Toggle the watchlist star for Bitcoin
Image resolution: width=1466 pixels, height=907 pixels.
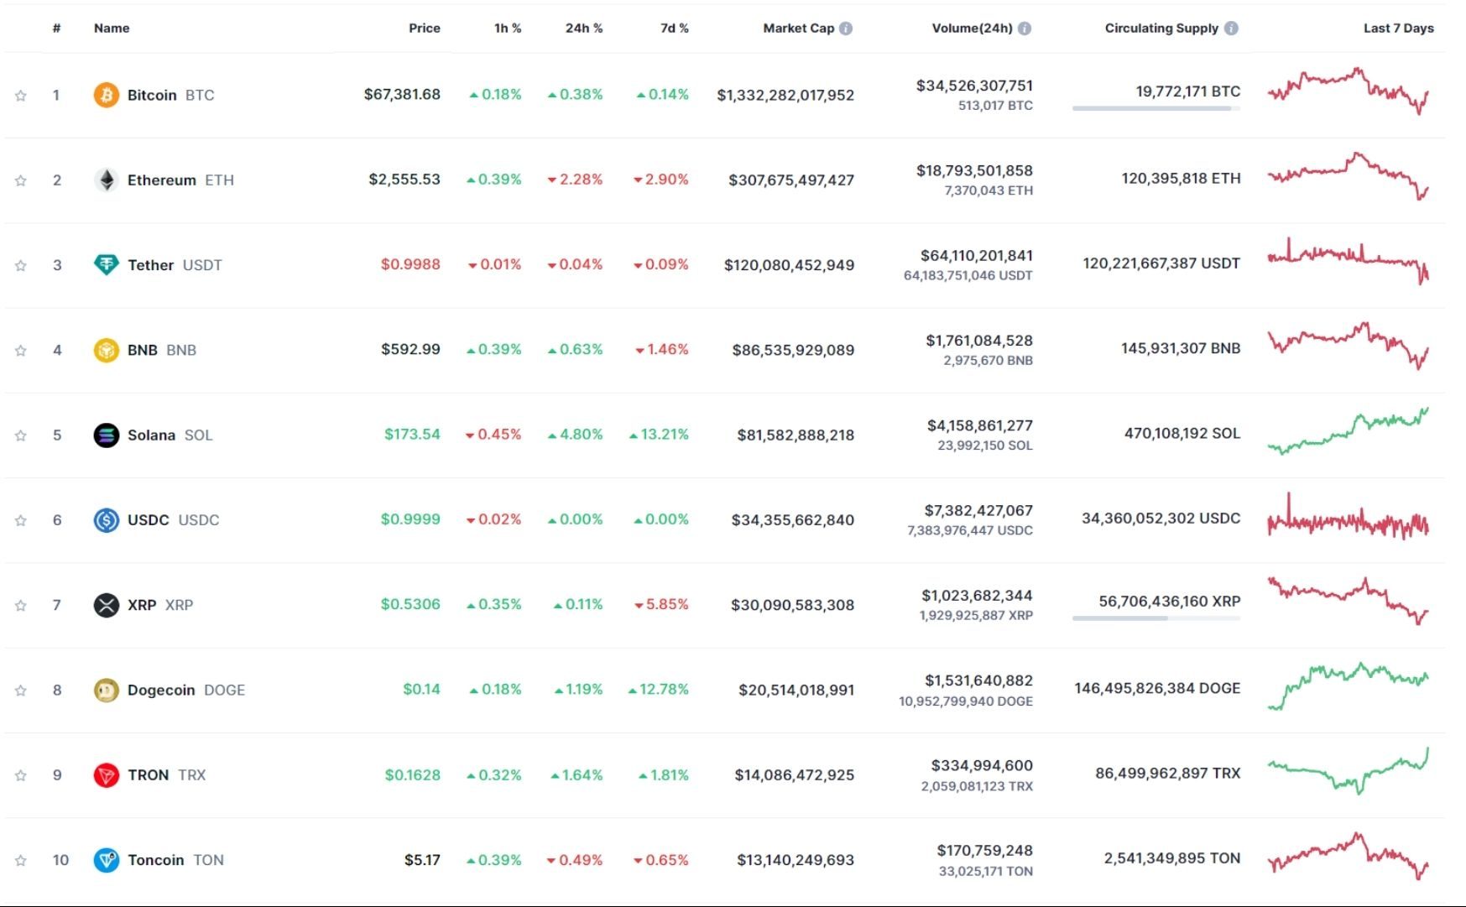point(18,95)
